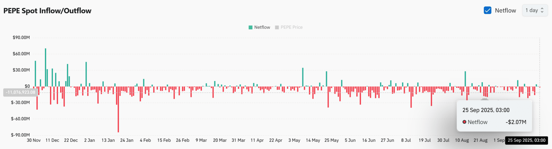
Task: Select the largest negative red bar
Action: 118,109
